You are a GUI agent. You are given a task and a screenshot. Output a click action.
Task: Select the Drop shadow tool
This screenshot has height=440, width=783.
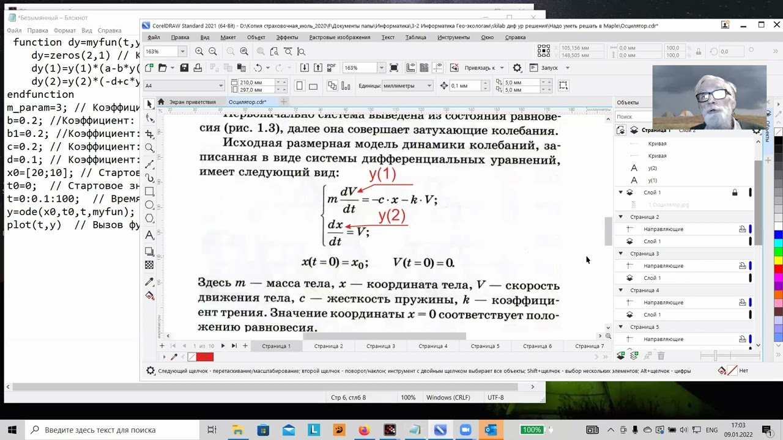pos(149,251)
